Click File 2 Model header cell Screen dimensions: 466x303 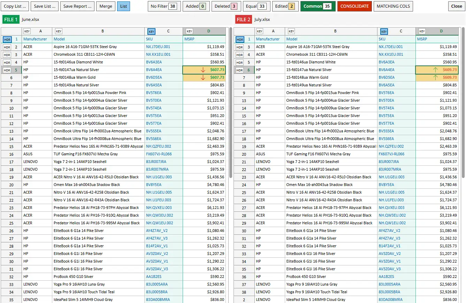click(331, 39)
